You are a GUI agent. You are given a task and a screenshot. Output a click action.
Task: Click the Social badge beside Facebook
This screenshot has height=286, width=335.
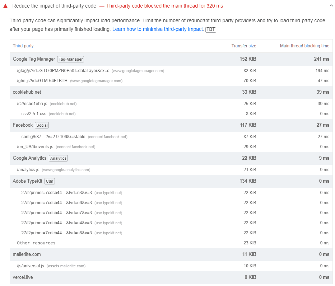pos(42,125)
